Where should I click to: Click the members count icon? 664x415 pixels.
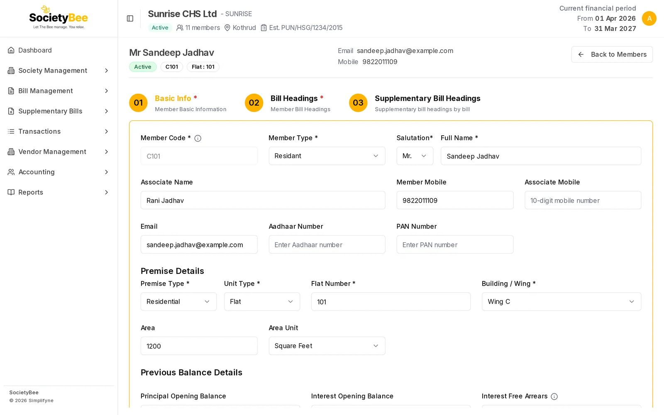[180, 28]
